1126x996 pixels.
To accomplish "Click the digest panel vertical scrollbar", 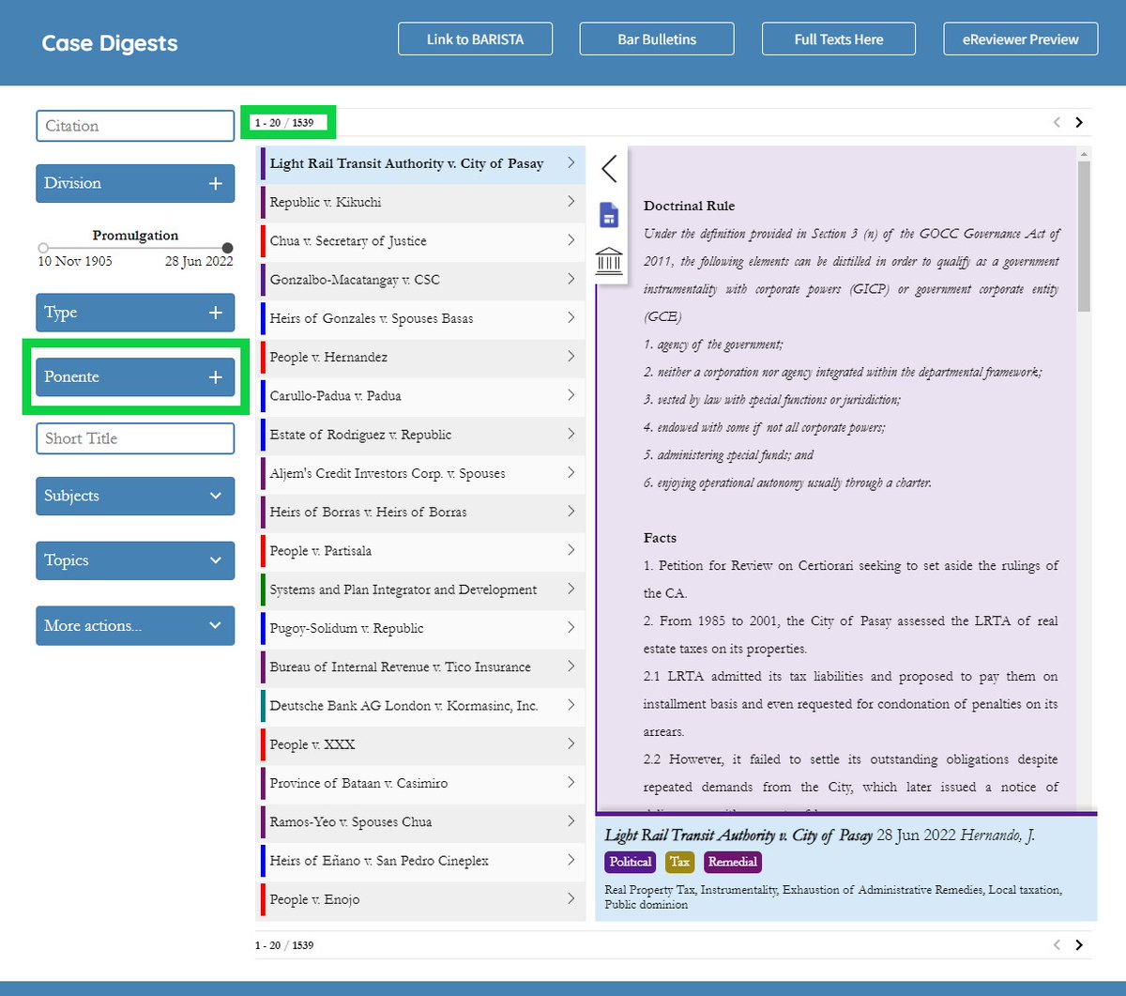I will pos(1084,236).
